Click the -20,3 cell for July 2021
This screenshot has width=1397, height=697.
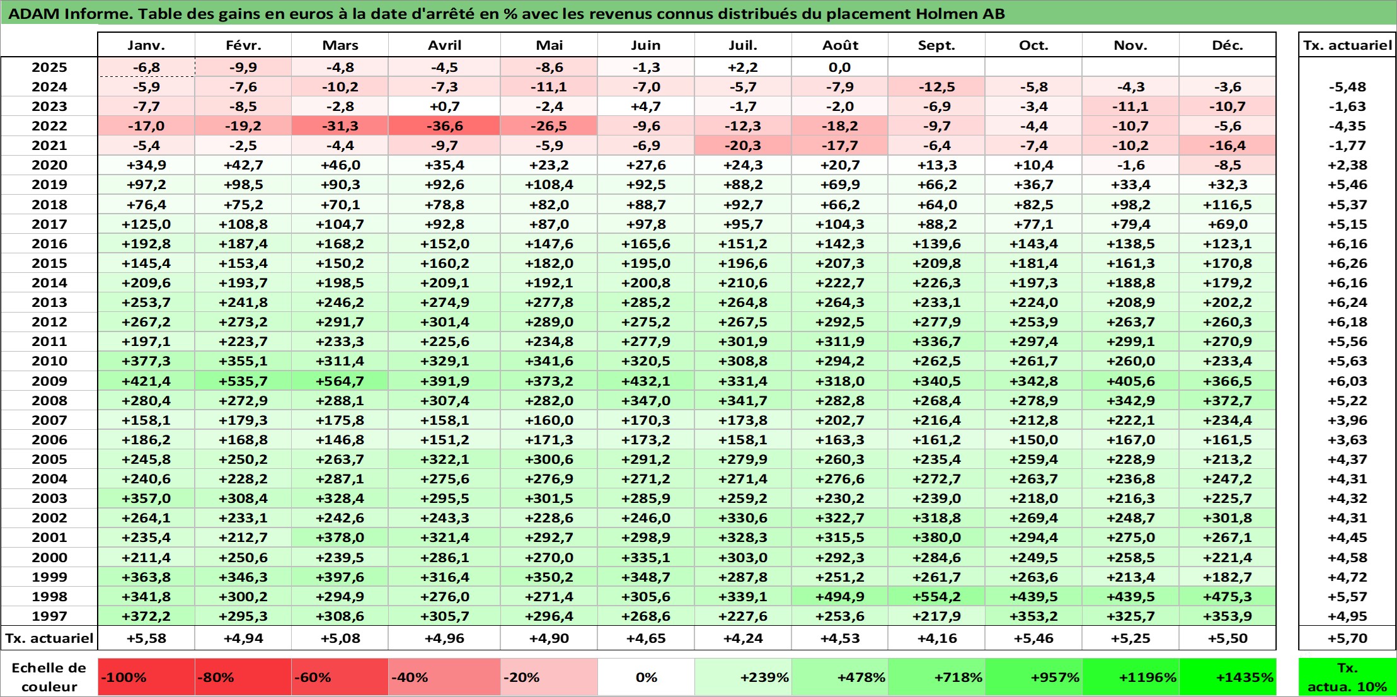point(743,146)
